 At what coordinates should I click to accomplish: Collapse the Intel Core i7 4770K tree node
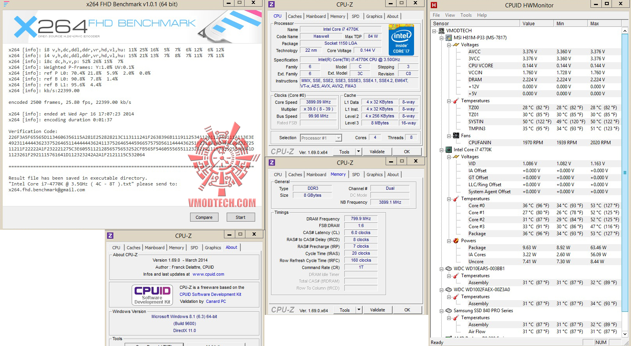pos(442,150)
